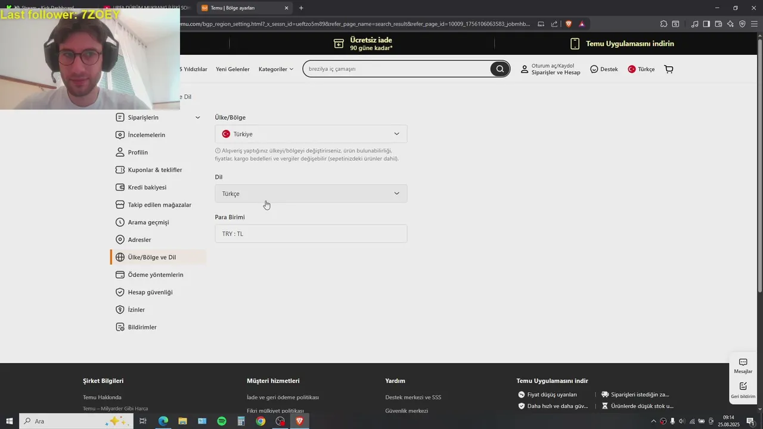Open Yeni Gelenler navigation item
This screenshot has height=429, width=763.
pyautogui.click(x=232, y=69)
